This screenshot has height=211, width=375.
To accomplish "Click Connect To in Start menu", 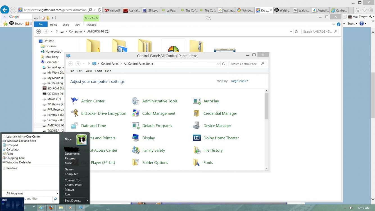I will [72, 180].
